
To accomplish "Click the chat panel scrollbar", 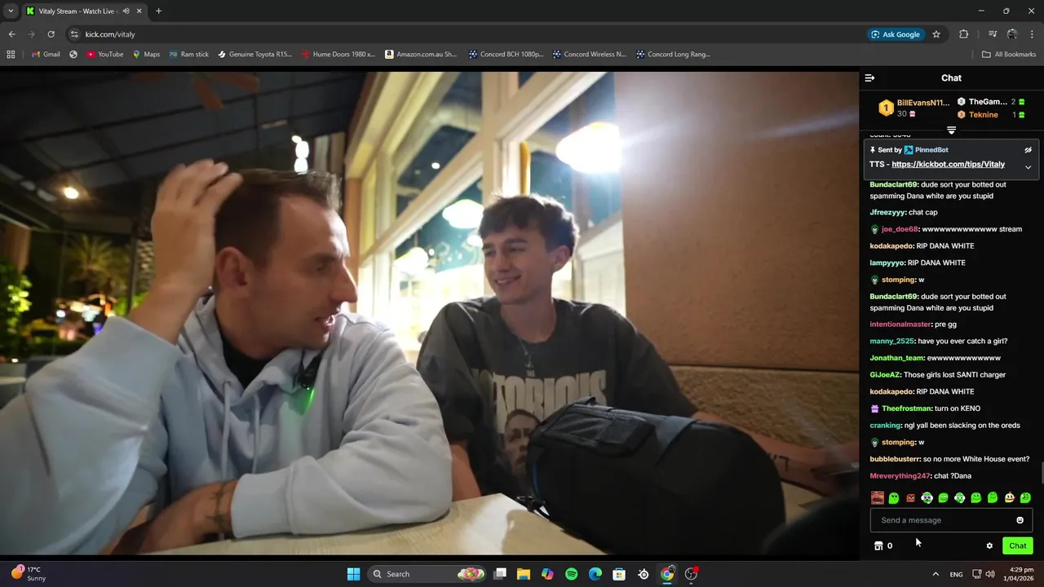I will pyautogui.click(x=1041, y=473).
